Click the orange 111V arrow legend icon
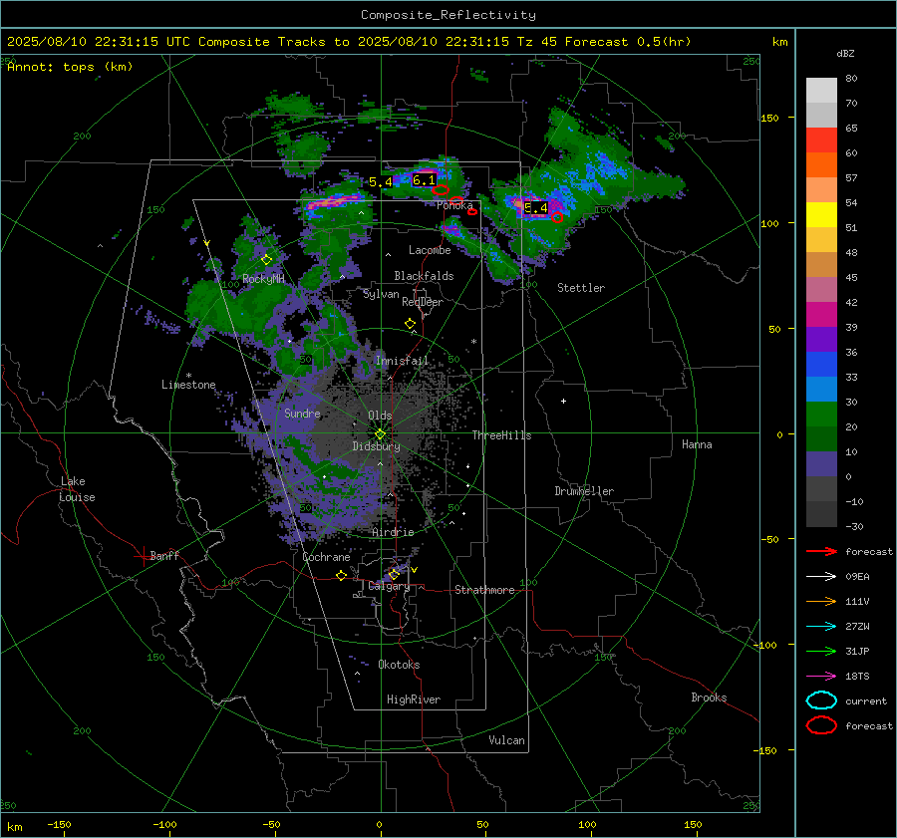Image resolution: width=897 pixels, height=838 pixels. pos(821,601)
